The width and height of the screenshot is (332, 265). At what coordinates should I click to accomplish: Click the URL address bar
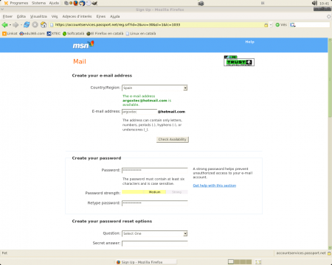159,25
